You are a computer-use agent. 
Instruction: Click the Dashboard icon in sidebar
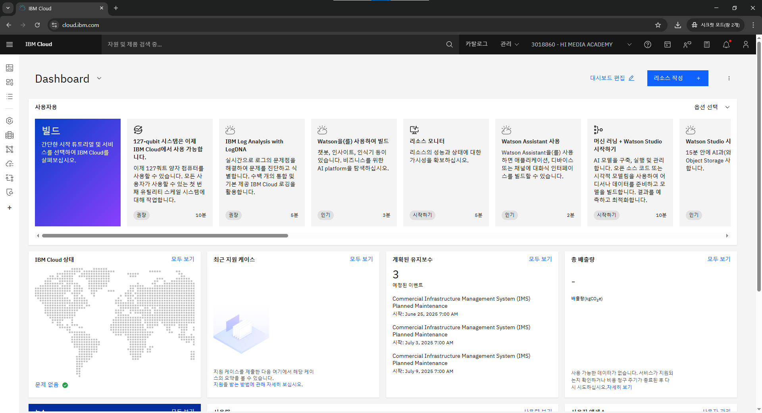tap(10, 68)
